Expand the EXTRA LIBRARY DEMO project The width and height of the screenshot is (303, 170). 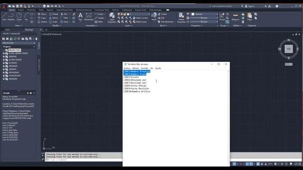pos(4,53)
